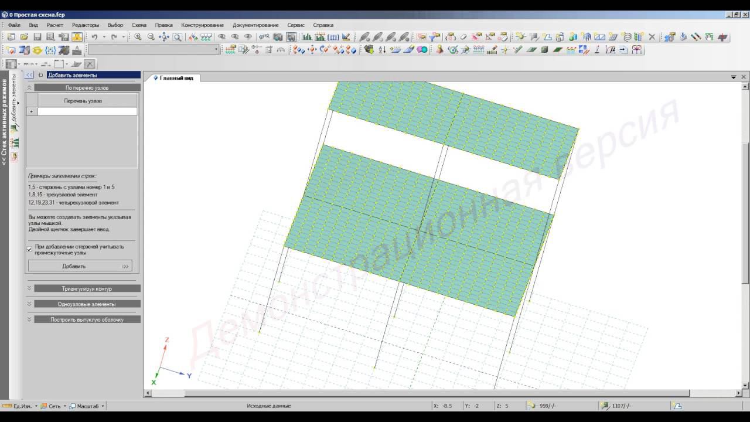Zoom in with the magnifier plus icon

coord(138,37)
